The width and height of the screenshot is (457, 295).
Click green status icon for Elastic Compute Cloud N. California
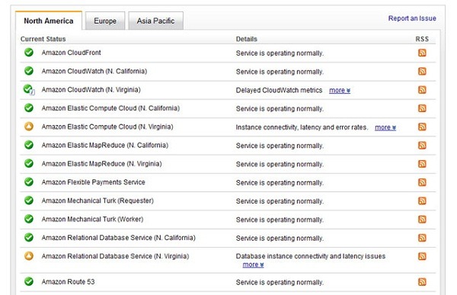(29, 108)
